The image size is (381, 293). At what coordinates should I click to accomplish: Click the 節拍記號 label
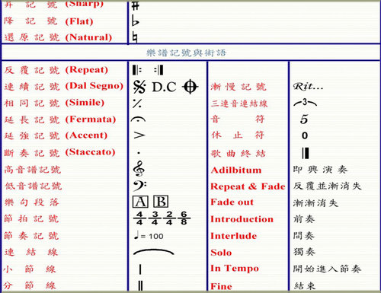coord(31,218)
